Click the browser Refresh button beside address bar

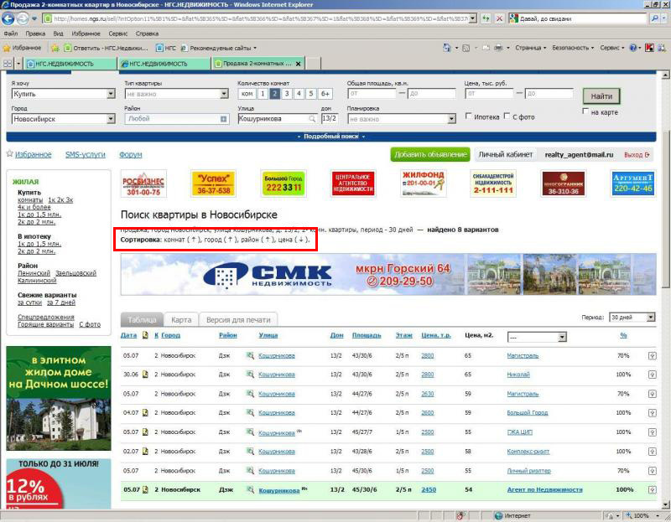pos(485,18)
